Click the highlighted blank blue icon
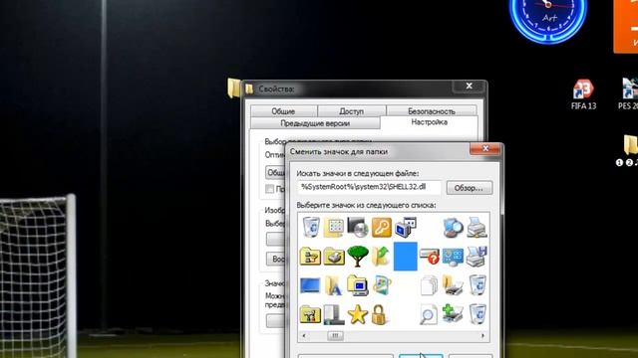The width and height of the screenshot is (638, 358). 406,257
